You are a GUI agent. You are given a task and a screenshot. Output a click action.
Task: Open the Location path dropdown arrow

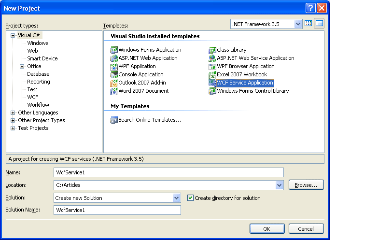[x=280, y=185]
